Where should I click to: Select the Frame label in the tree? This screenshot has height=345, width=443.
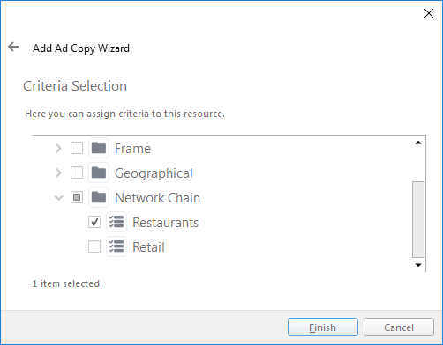[x=132, y=149]
